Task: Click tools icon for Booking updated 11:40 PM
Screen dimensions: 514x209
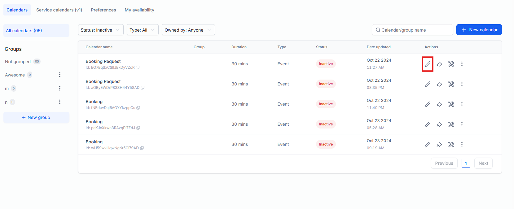Action: pyautogui.click(x=451, y=104)
